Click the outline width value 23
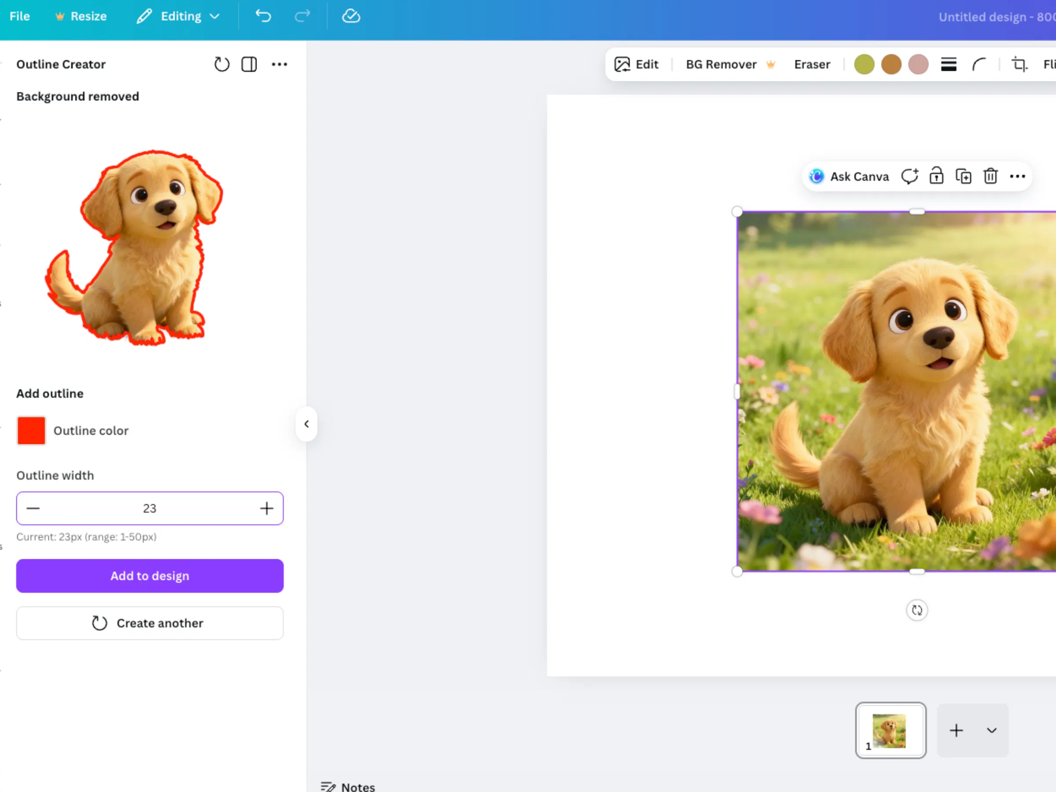Image resolution: width=1056 pixels, height=792 pixels. pyautogui.click(x=150, y=509)
